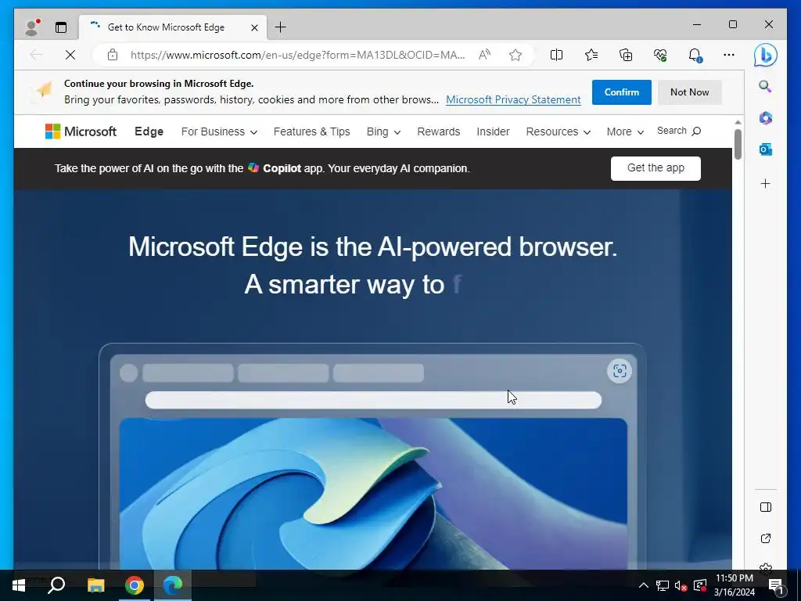801x601 pixels.
Task: Add this page to favorites star
Action: (515, 55)
